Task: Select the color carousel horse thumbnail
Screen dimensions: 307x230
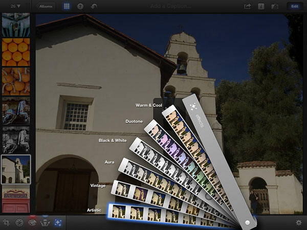Action: pos(16,111)
